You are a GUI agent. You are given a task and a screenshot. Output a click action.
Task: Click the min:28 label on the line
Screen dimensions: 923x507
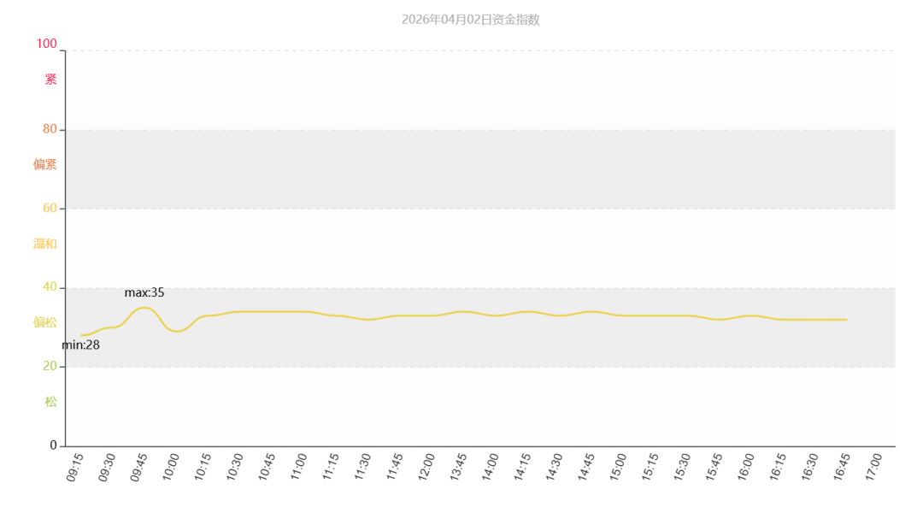click(81, 345)
